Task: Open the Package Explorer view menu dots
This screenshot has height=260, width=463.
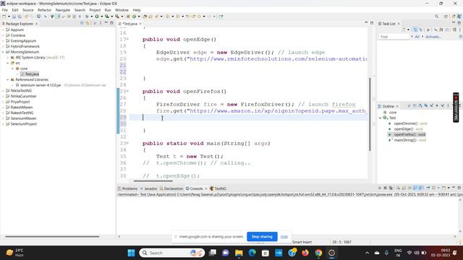Action: 101,23
